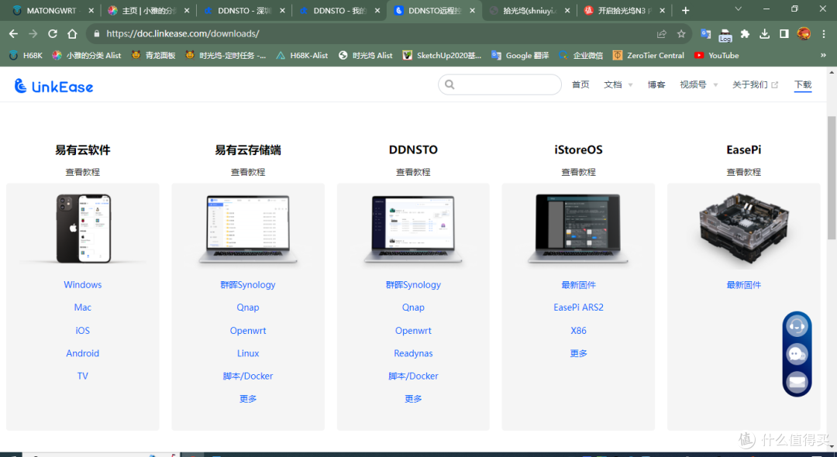This screenshot has width=837, height=457.
Task: Focus the site search input field
Action: tap(500, 84)
